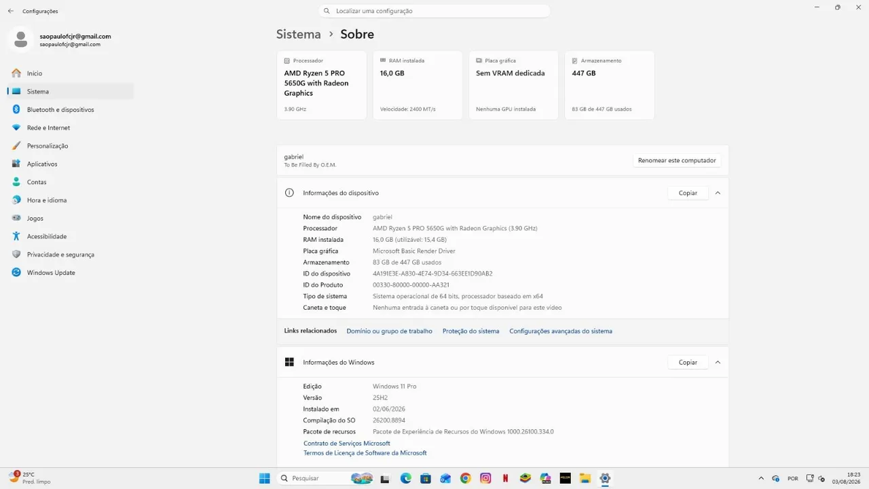Open BlueStacks from the taskbar
Screen dimensions: 869x489
click(x=525, y=478)
